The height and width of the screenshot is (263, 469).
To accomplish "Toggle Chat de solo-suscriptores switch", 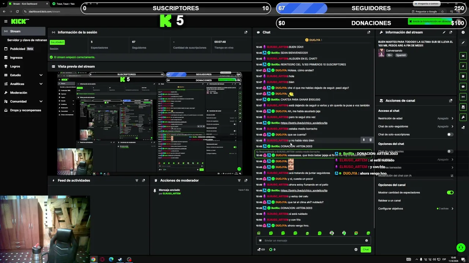I will (x=450, y=134).
